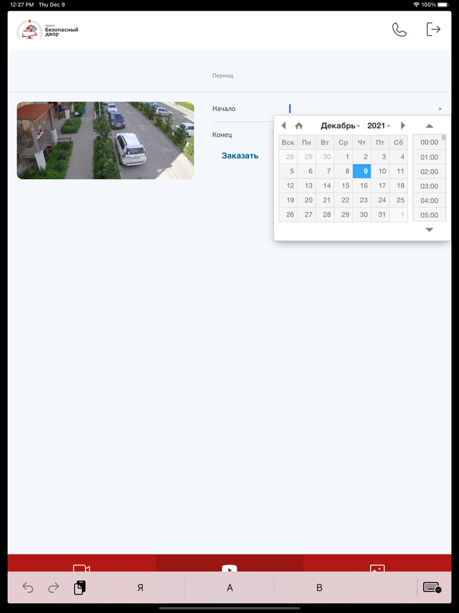Open the 2021 year dropdown
The width and height of the screenshot is (459, 613).
[378, 125]
